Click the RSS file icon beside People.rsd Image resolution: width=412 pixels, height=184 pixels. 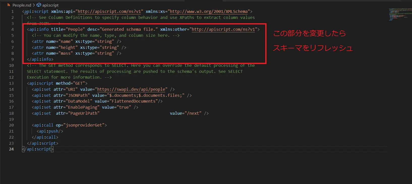[9, 5]
